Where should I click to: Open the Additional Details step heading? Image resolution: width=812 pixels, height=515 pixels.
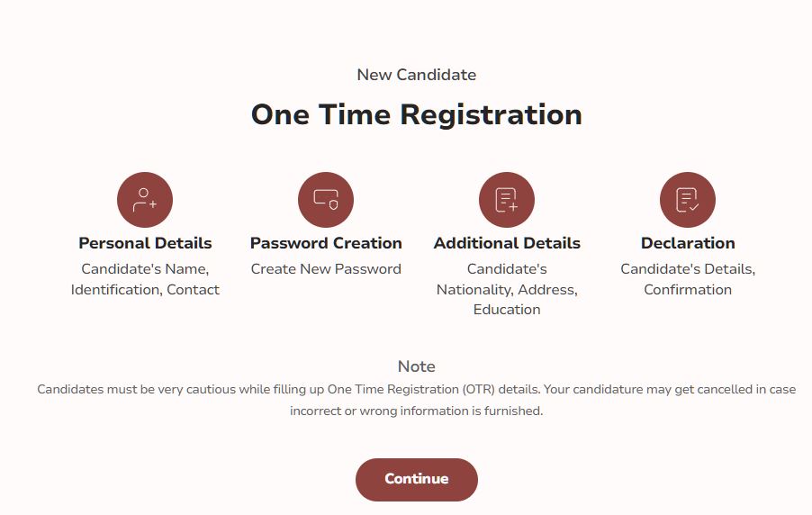click(507, 243)
